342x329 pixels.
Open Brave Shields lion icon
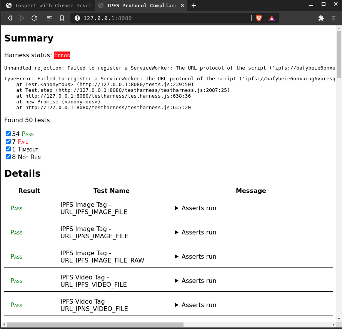(x=259, y=18)
